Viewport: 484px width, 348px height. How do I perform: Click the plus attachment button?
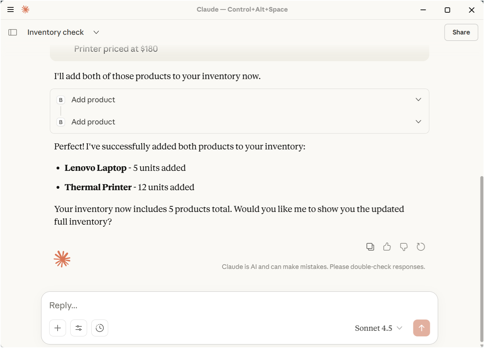click(58, 328)
